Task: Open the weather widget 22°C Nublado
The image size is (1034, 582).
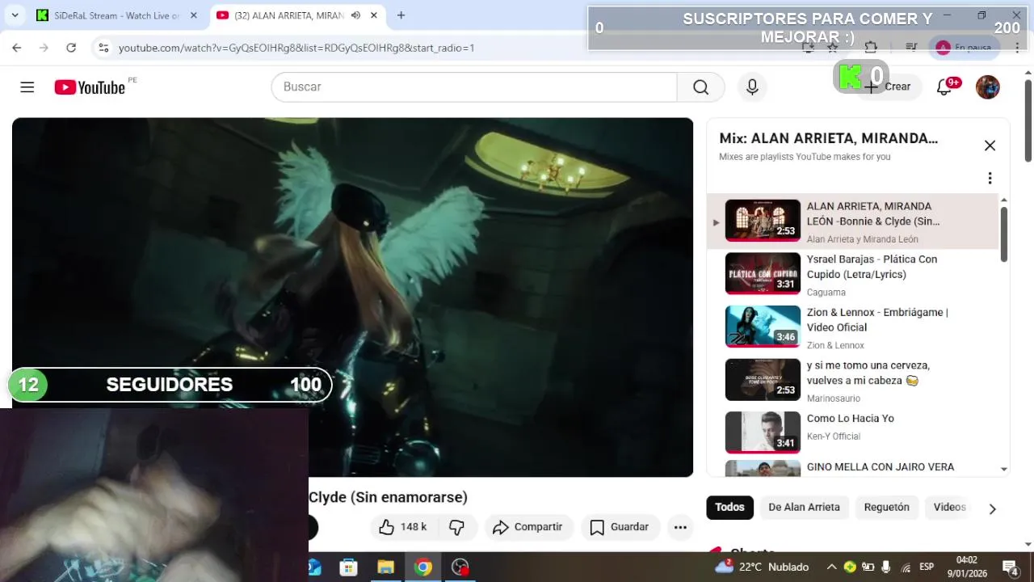Action: click(762, 567)
